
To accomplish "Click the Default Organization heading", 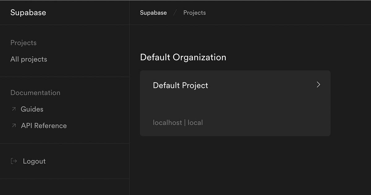I will coord(183,57).
